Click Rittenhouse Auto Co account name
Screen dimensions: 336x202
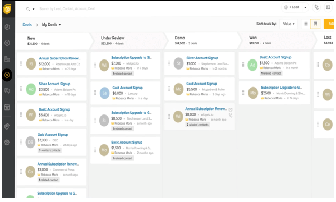[68, 64]
